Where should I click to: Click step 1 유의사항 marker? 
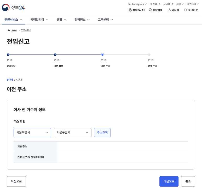(8, 55)
